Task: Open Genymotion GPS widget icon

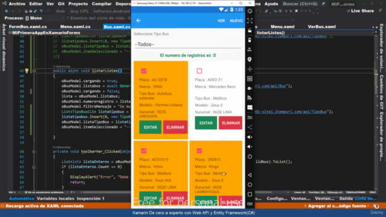Action: (x=250, y=49)
